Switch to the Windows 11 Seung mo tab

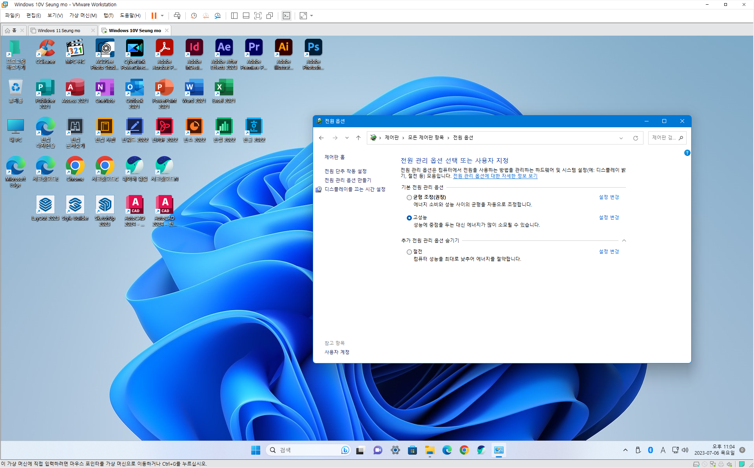(59, 31)
